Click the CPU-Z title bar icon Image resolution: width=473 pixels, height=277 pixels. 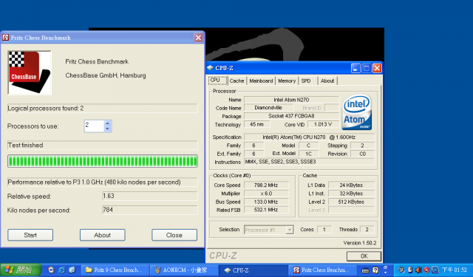tap(210, 68)
